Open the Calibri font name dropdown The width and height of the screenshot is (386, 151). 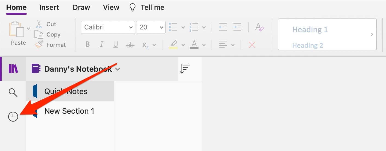click(108, 27)
